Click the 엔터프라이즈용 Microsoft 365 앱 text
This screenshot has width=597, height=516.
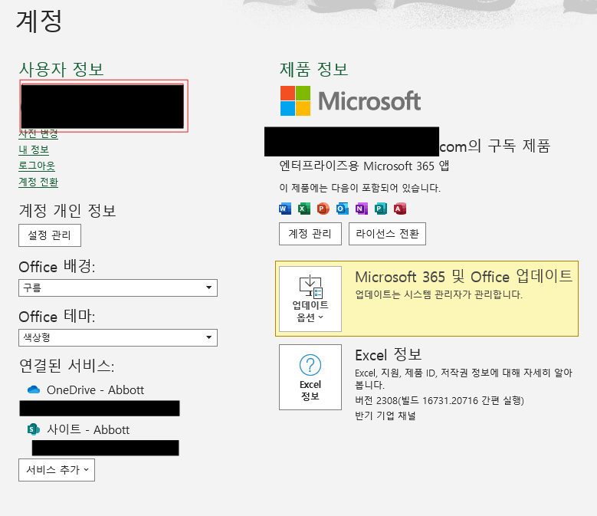364,166
